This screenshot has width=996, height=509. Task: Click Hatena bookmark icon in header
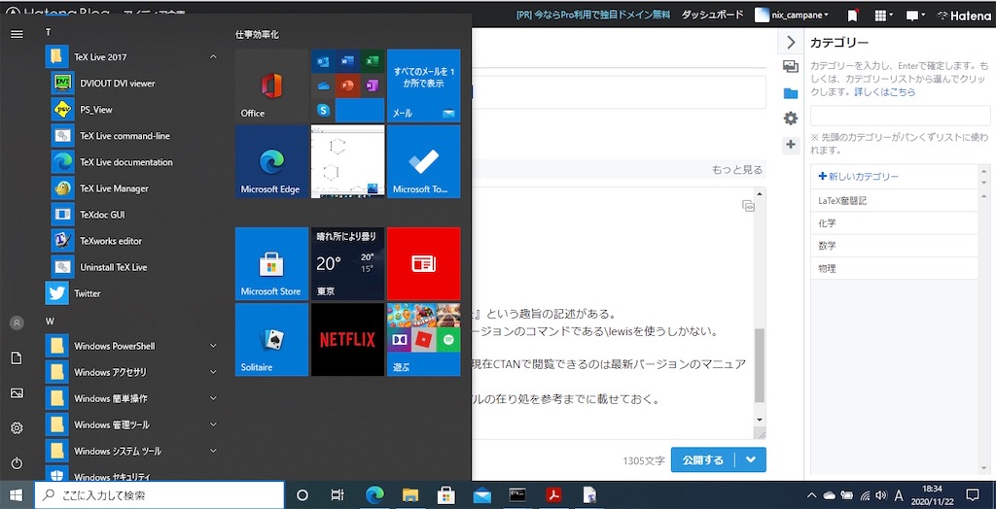[x=852, y=16]
